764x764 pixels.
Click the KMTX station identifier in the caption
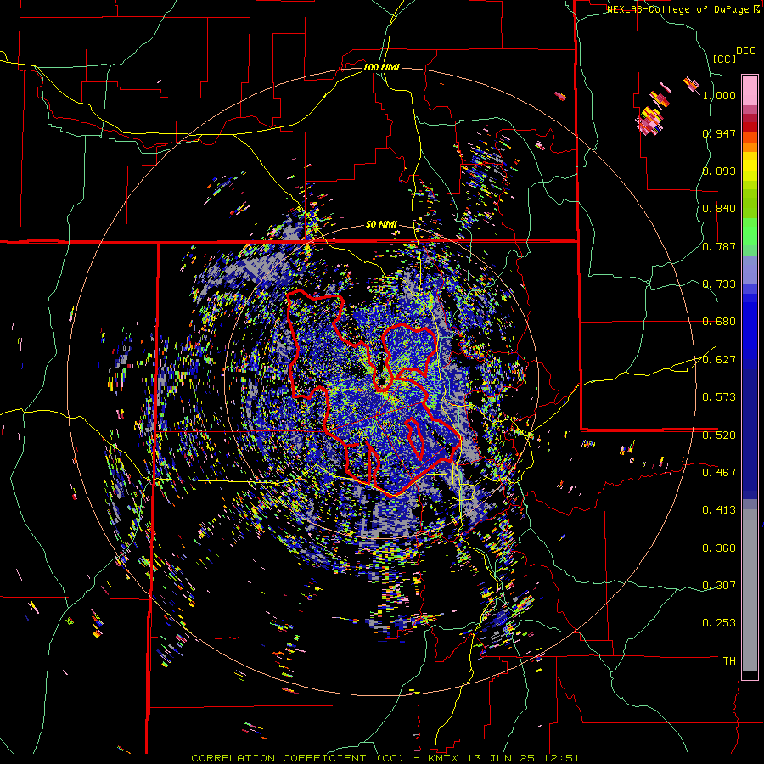coord(443,758)
